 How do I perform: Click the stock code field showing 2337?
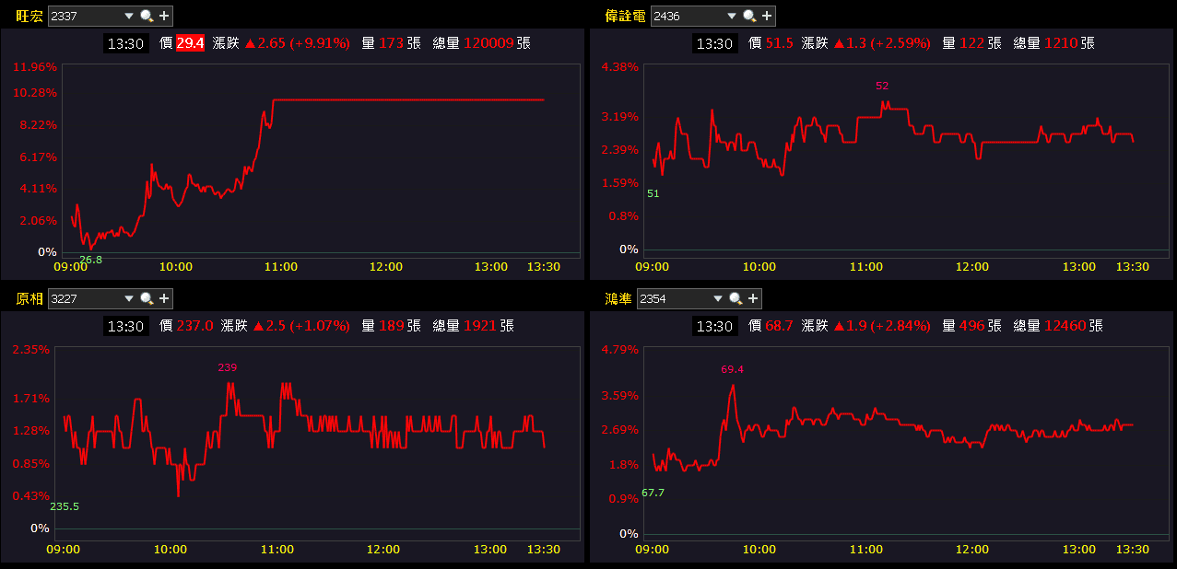coord(83,16)
